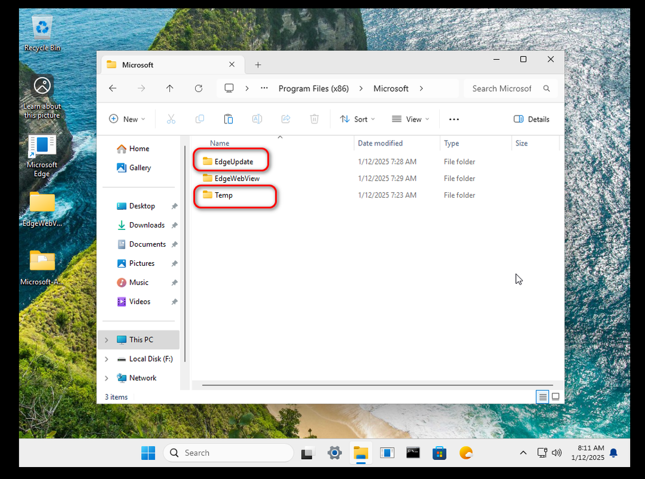Click the PC monitor icon in address bar
The height and width of the screenshot is (479, 645).
point(229,89)
